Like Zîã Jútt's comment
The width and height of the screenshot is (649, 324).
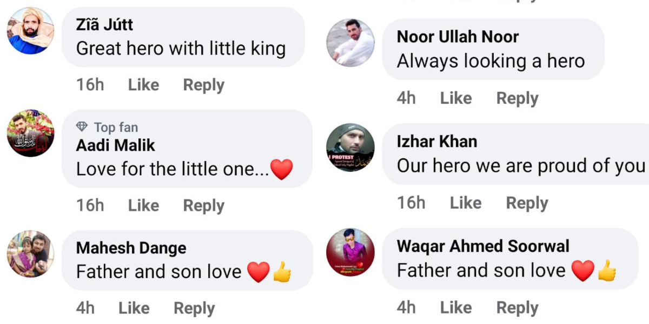tap(143, 85)
